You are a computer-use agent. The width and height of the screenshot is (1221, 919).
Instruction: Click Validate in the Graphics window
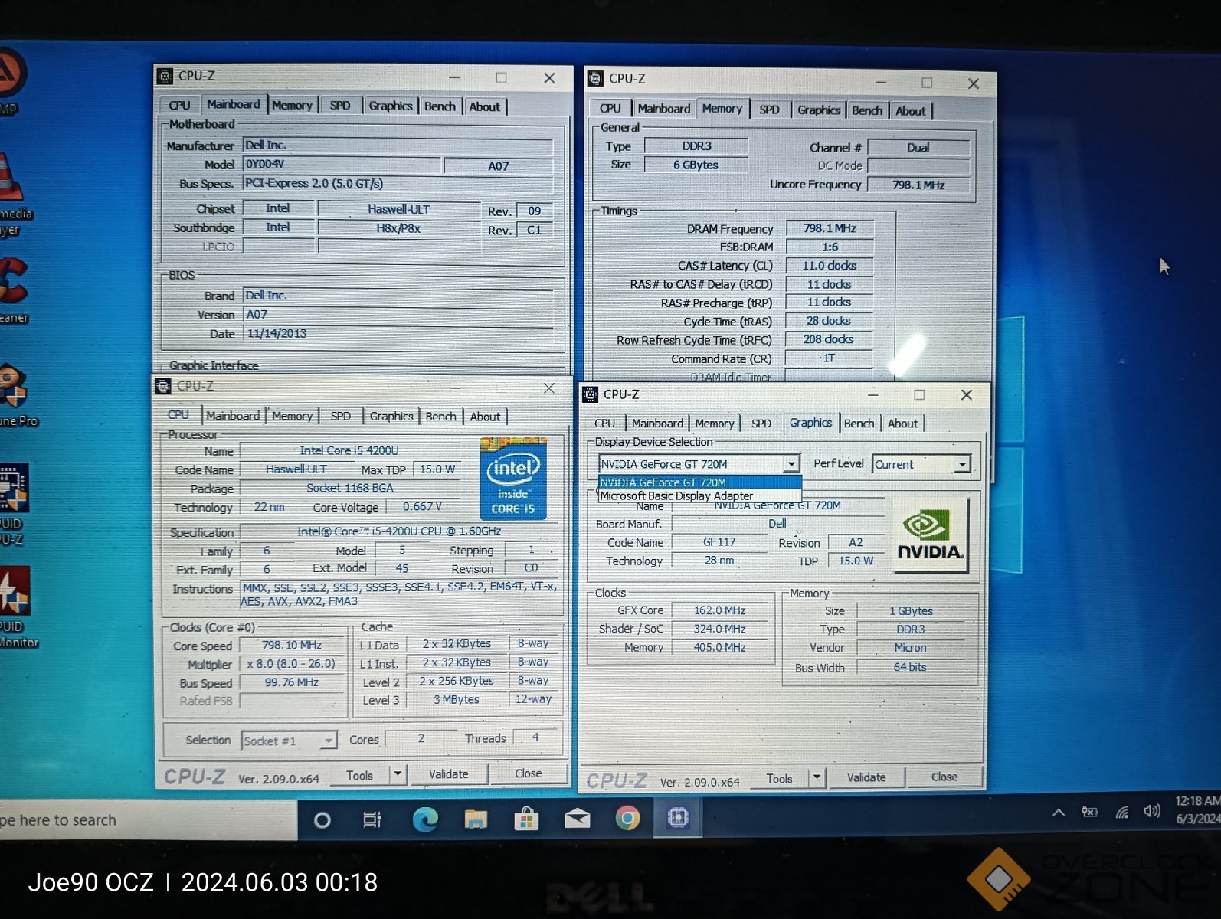click(866, 777)
